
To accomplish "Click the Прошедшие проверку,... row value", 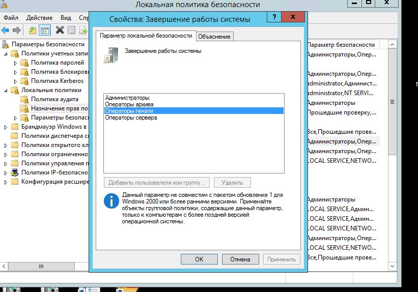I will [x=342, y=112].
